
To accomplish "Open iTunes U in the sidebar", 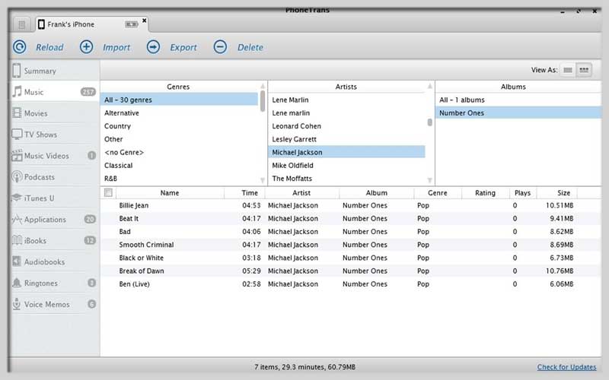I will coord(54,198).
